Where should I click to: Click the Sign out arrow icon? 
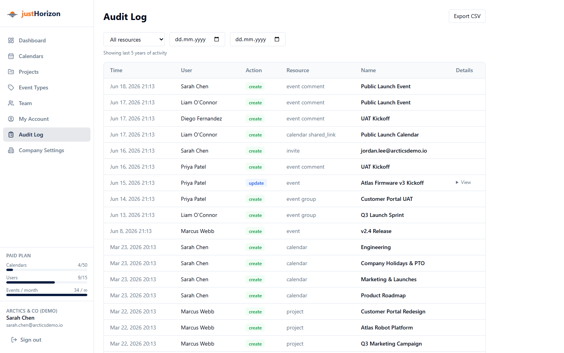[x=14, y=340]
